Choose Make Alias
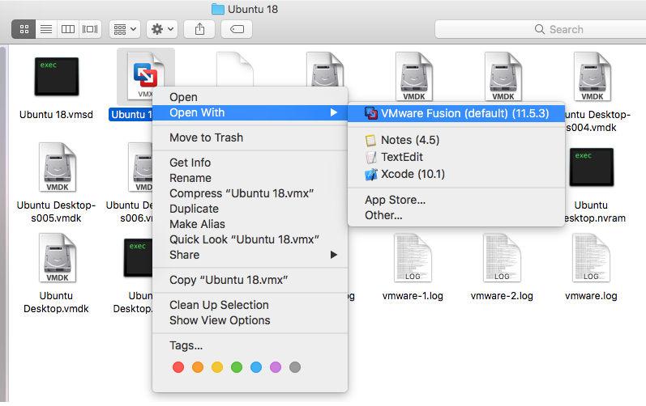The width and height of the screenshot is (646, 406). point(250,224)
